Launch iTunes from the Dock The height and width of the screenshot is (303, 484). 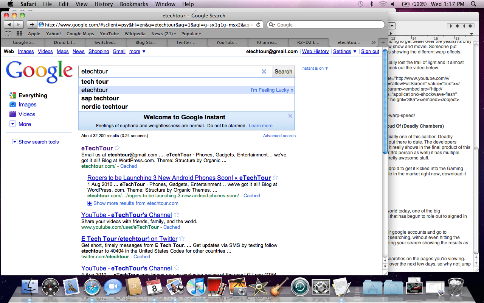[197, 287]
